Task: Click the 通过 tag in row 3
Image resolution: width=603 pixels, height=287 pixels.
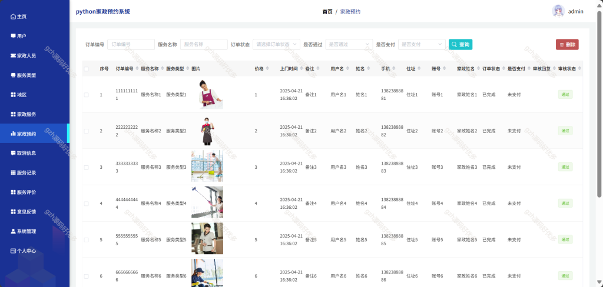Action: 565,167
